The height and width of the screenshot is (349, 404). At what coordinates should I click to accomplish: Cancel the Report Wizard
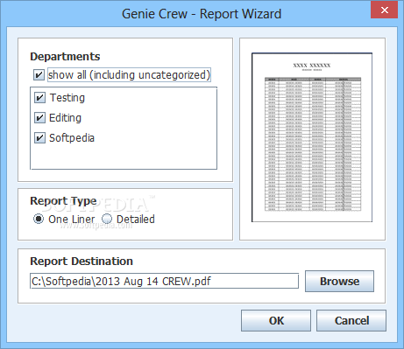[x=351, y=321]
